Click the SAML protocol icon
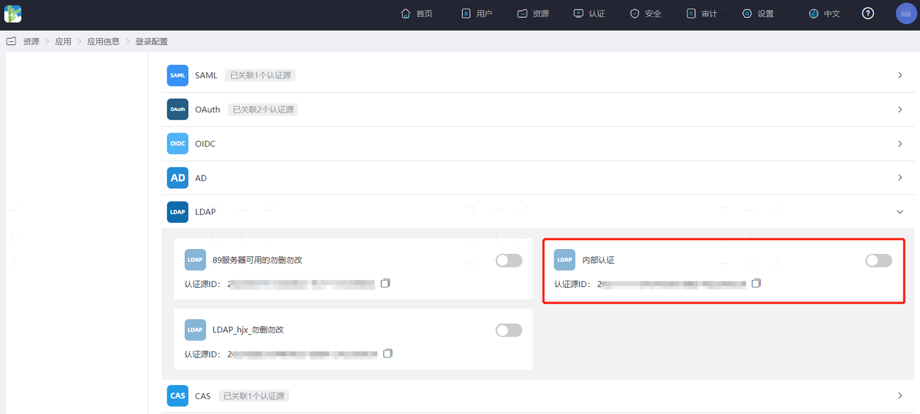920x414 pixels. click(x=178, y=75)
